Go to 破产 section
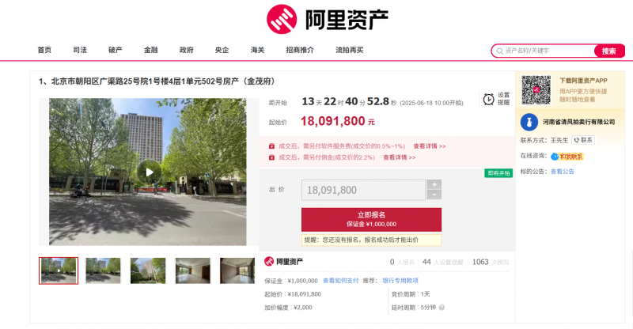Viewport: 633px width, 329px height. (x=115, y=50)
